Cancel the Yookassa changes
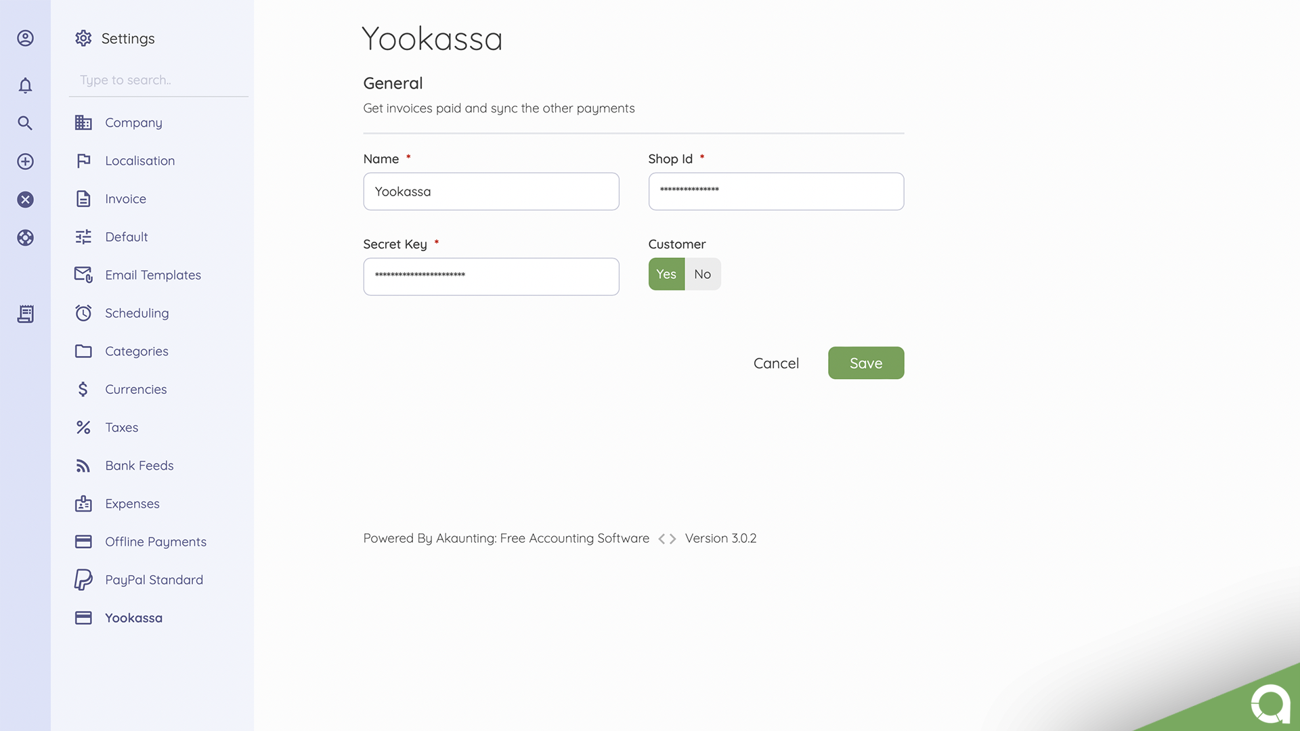This screenshot has width=1300, height=731. [776, 363]
